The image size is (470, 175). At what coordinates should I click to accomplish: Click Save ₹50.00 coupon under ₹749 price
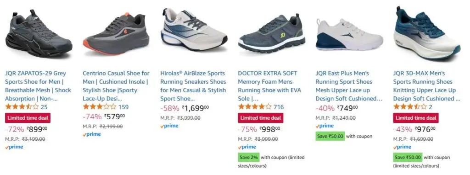(330, 136)
